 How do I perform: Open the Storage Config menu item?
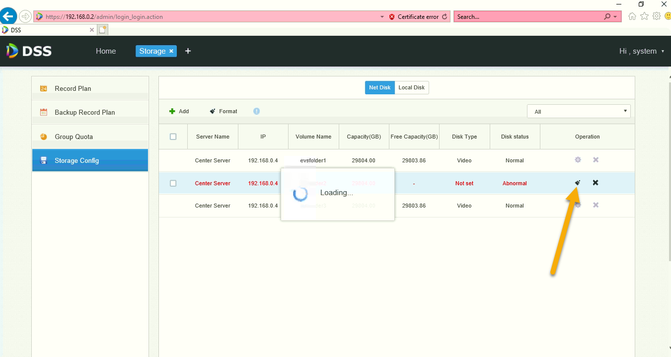90,160
